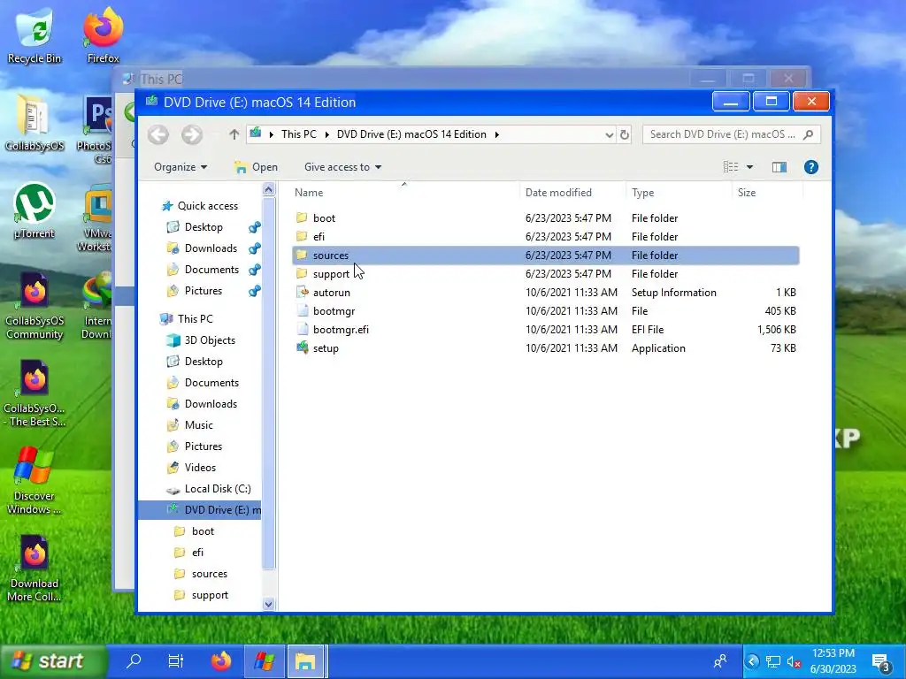
Task: Expand the Give access to menu
Action: tap(342, 167)
